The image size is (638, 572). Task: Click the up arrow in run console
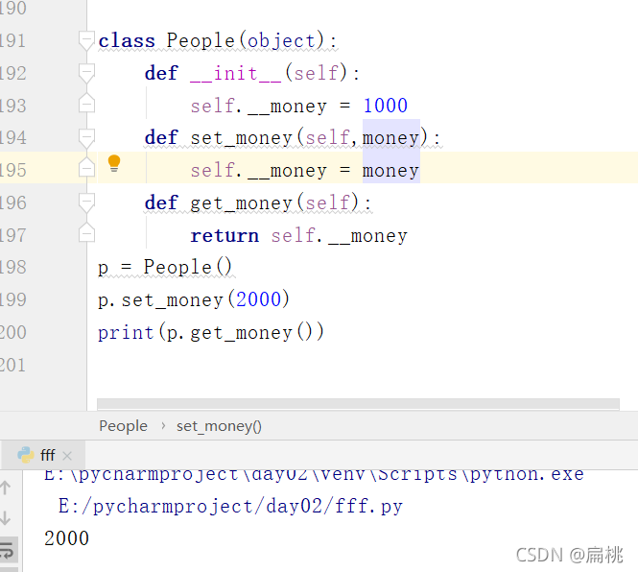pyautogui.click(x=6, y=488)
